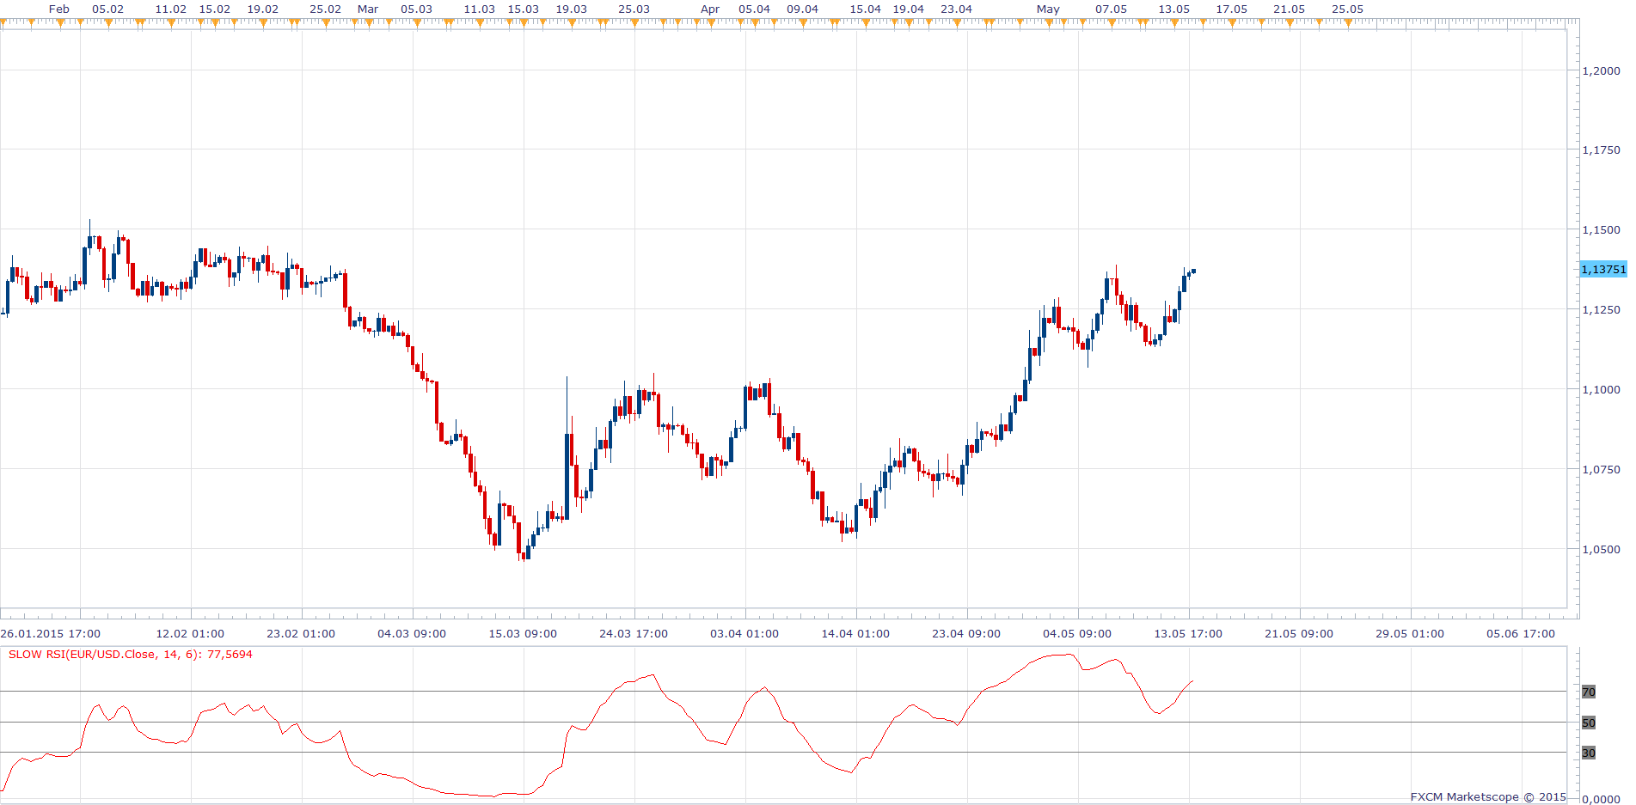Click the 19.03 date label
1636x805 pixels.
click(x=572, y=9)
